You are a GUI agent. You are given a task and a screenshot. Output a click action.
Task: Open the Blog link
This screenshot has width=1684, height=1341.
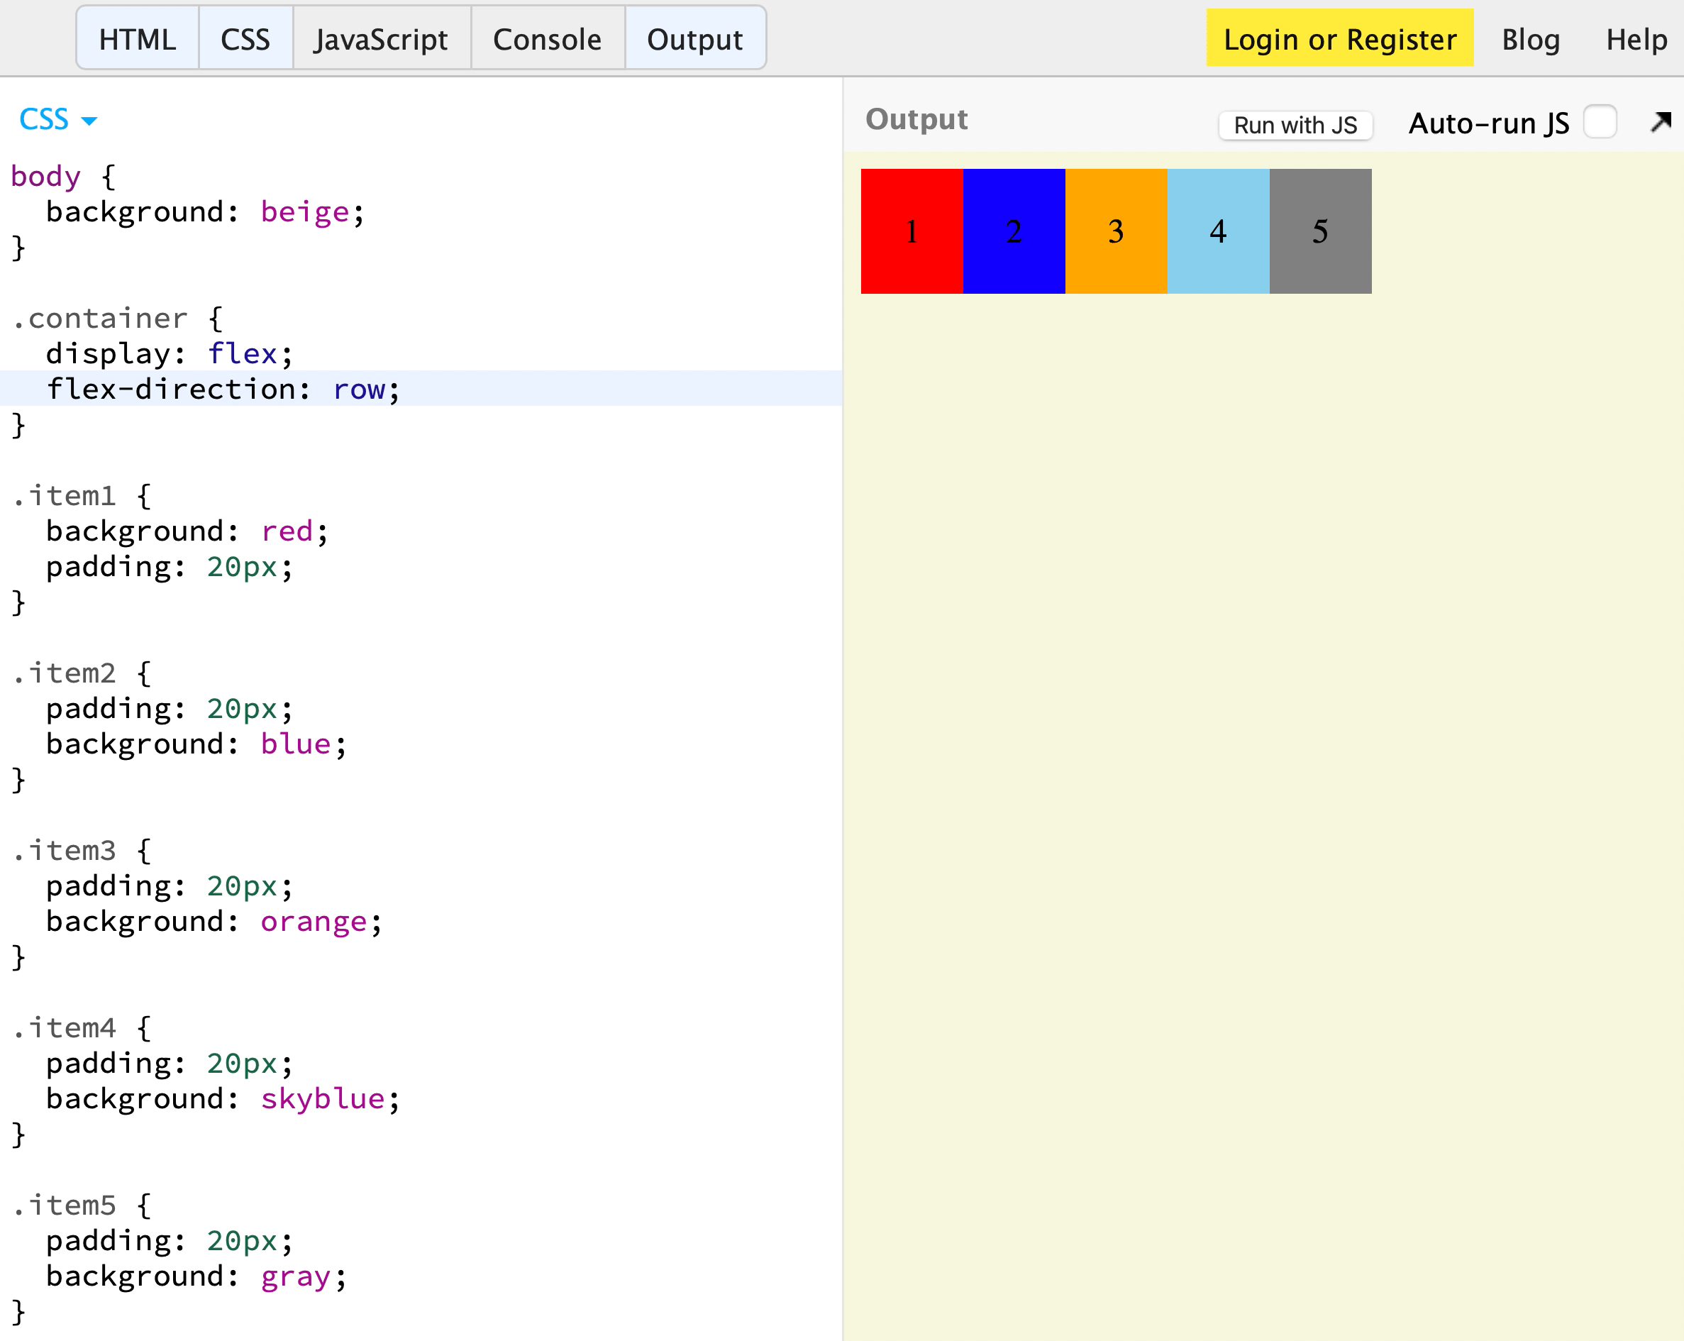click(1530, 39)
